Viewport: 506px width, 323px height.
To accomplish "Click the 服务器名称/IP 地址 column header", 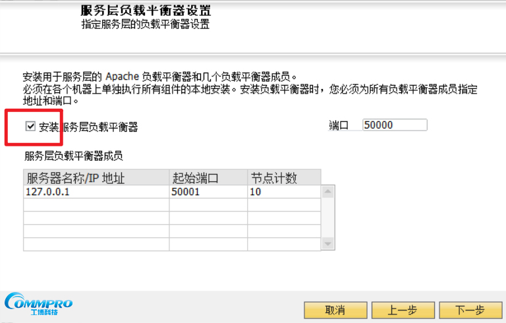I will (96, 178).
